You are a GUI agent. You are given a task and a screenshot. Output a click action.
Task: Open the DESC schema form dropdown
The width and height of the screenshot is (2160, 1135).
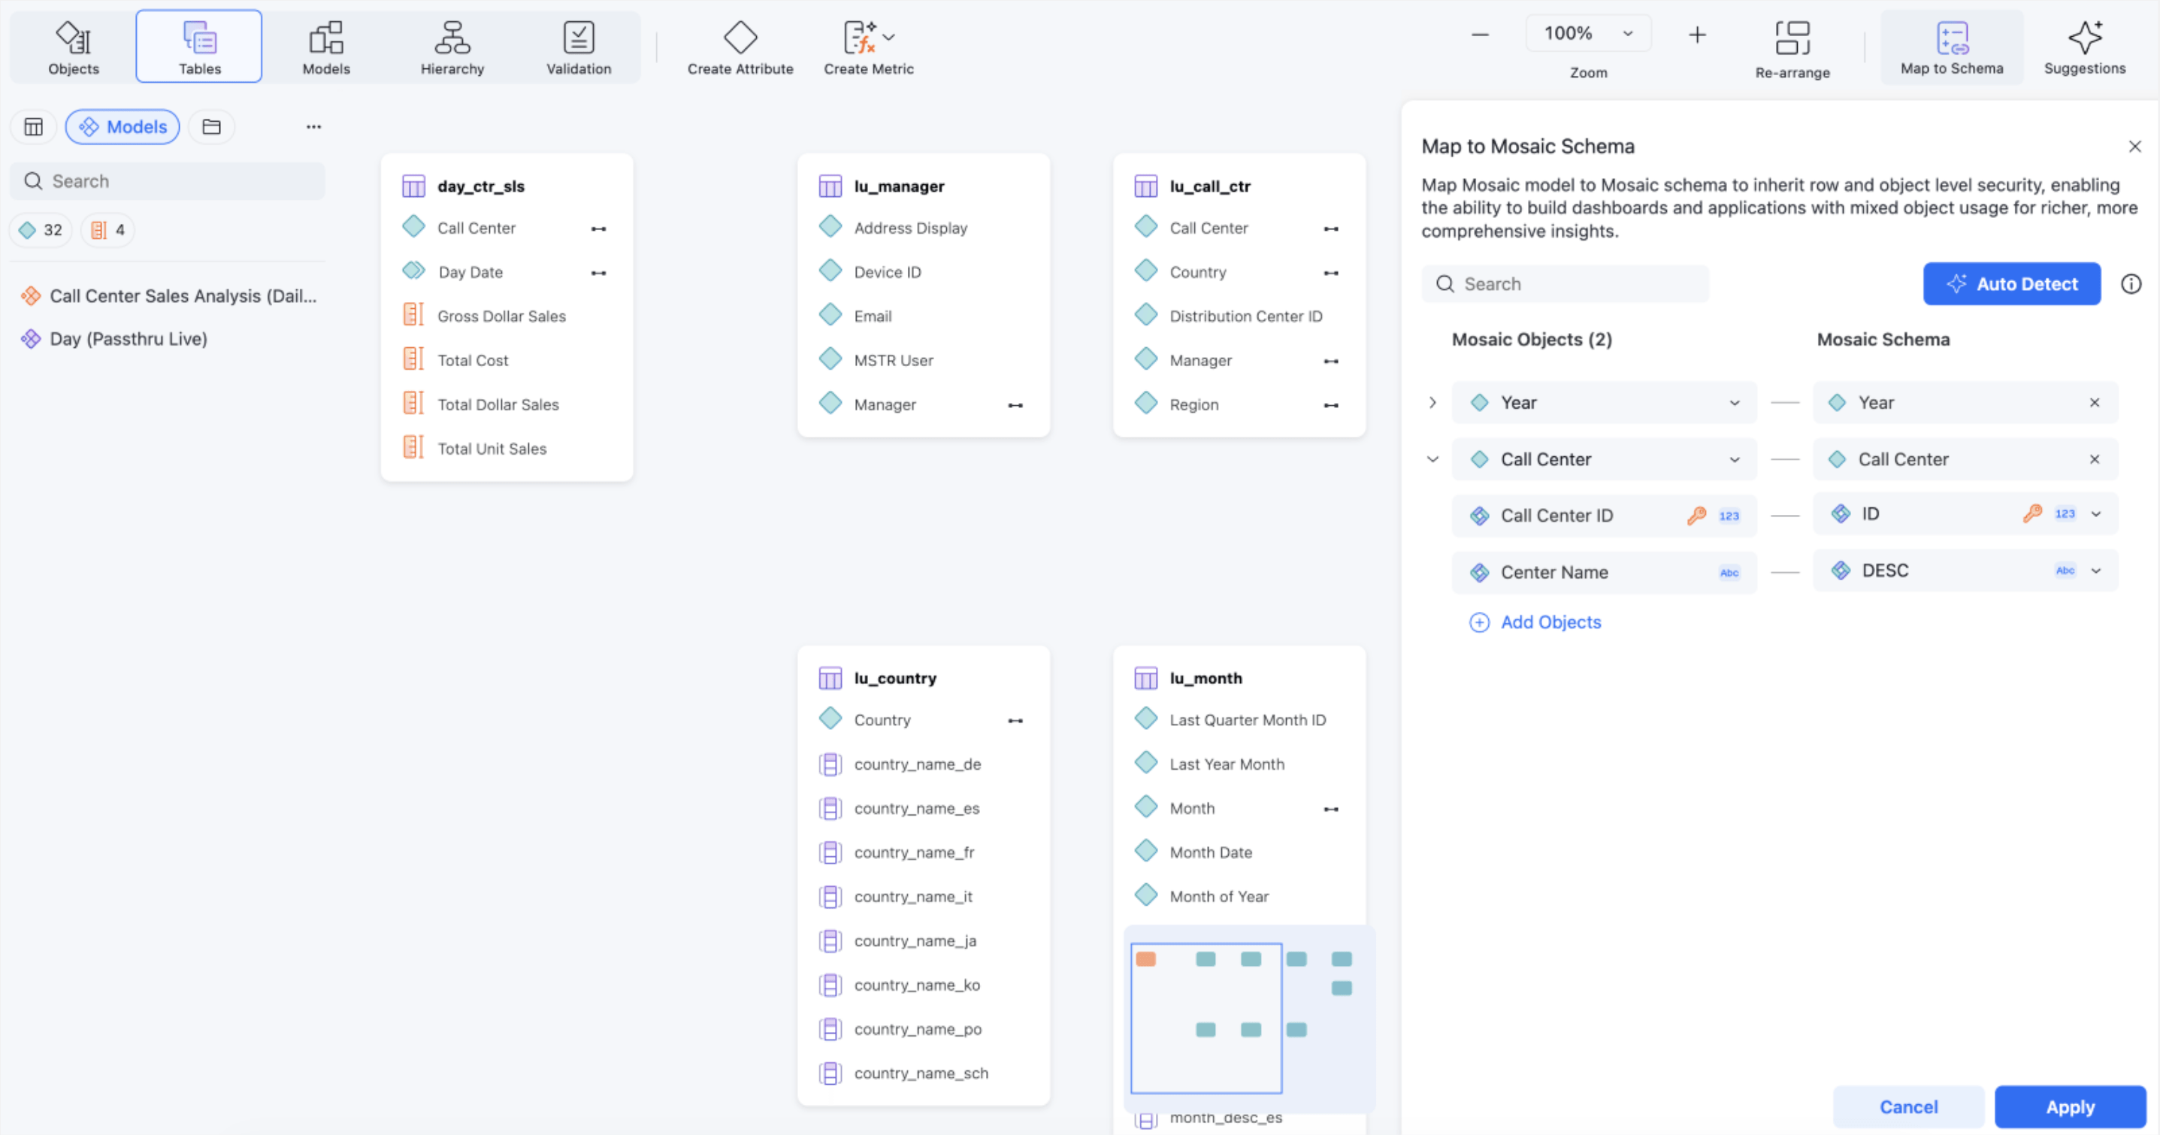point(2096,571)
